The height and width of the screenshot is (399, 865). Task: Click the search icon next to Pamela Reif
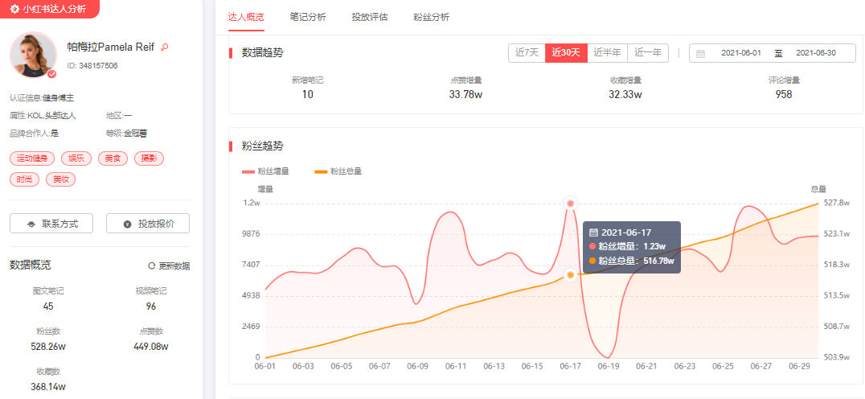pyautogui.click(x=164, y=47)
